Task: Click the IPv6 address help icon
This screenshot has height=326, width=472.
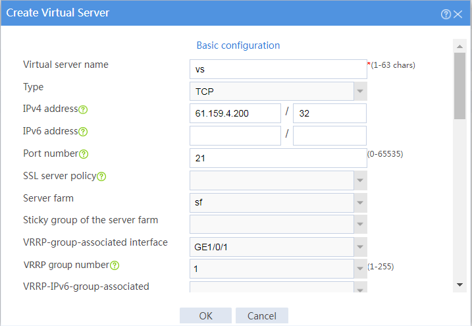Action: pyautogui.click(x=83, y=132)
